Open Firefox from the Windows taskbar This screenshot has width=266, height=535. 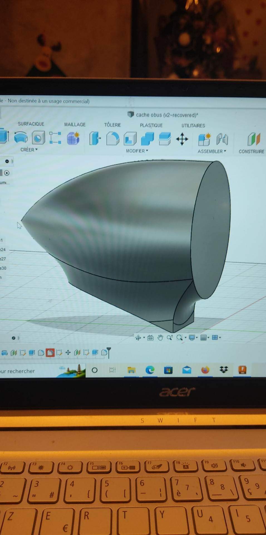coord(205,370)
